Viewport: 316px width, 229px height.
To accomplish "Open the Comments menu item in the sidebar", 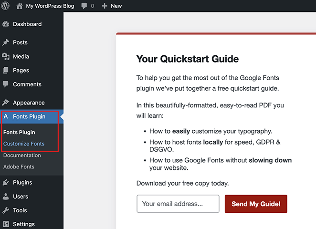I will (x=27, y=84).
